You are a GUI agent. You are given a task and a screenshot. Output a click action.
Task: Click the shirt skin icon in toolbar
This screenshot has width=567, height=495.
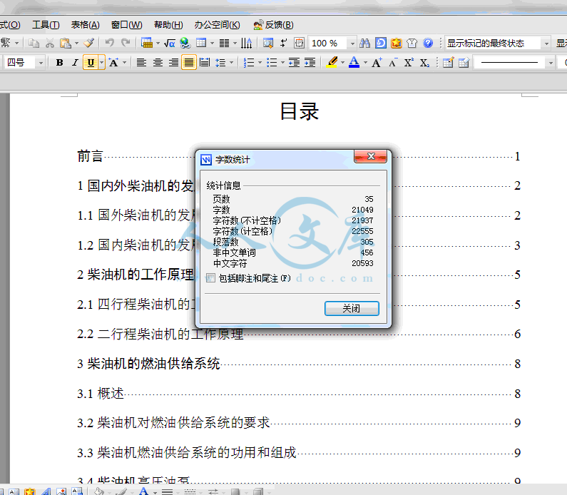point(412,44)
